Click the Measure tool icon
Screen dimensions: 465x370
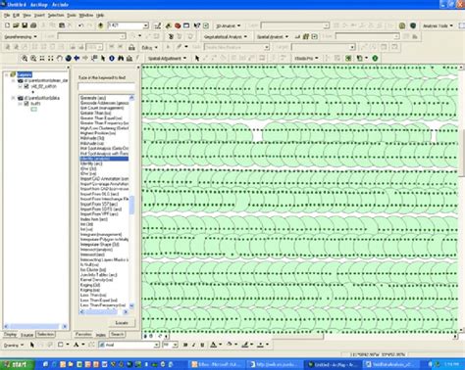tap(129, 59)
